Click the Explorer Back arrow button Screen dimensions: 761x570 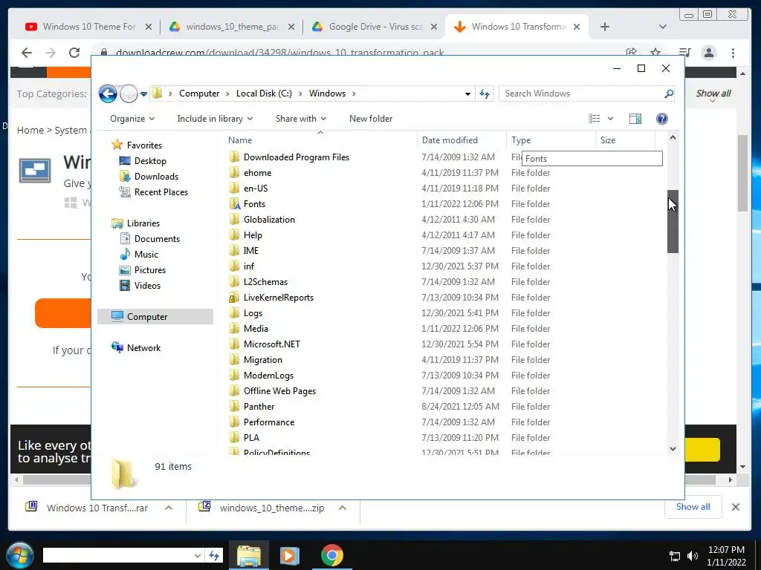coord(108,94)
